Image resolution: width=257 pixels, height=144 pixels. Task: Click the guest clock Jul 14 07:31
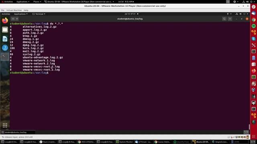tap(130, 14)
